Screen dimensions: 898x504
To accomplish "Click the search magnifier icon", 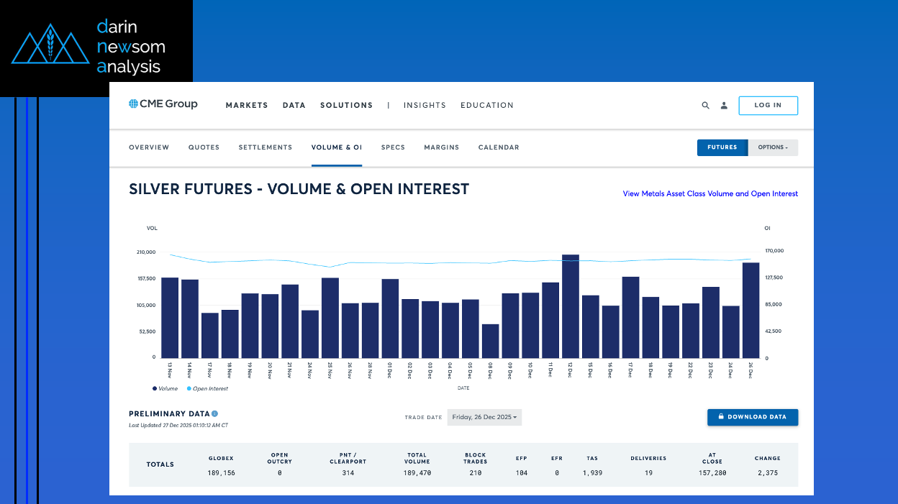I will [x=705, y=106].
